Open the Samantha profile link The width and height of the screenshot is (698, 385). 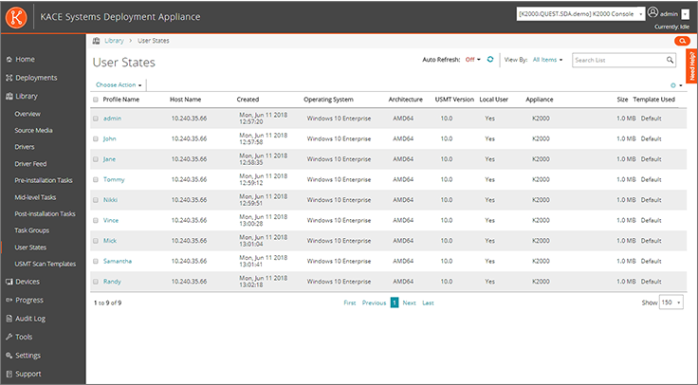point(118,262)
